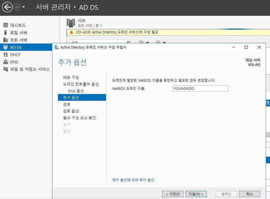The width and height of the screenshot is (270, 199).
Task: Click the Dashboard icon in sidebar
Action: coord(6,25)
